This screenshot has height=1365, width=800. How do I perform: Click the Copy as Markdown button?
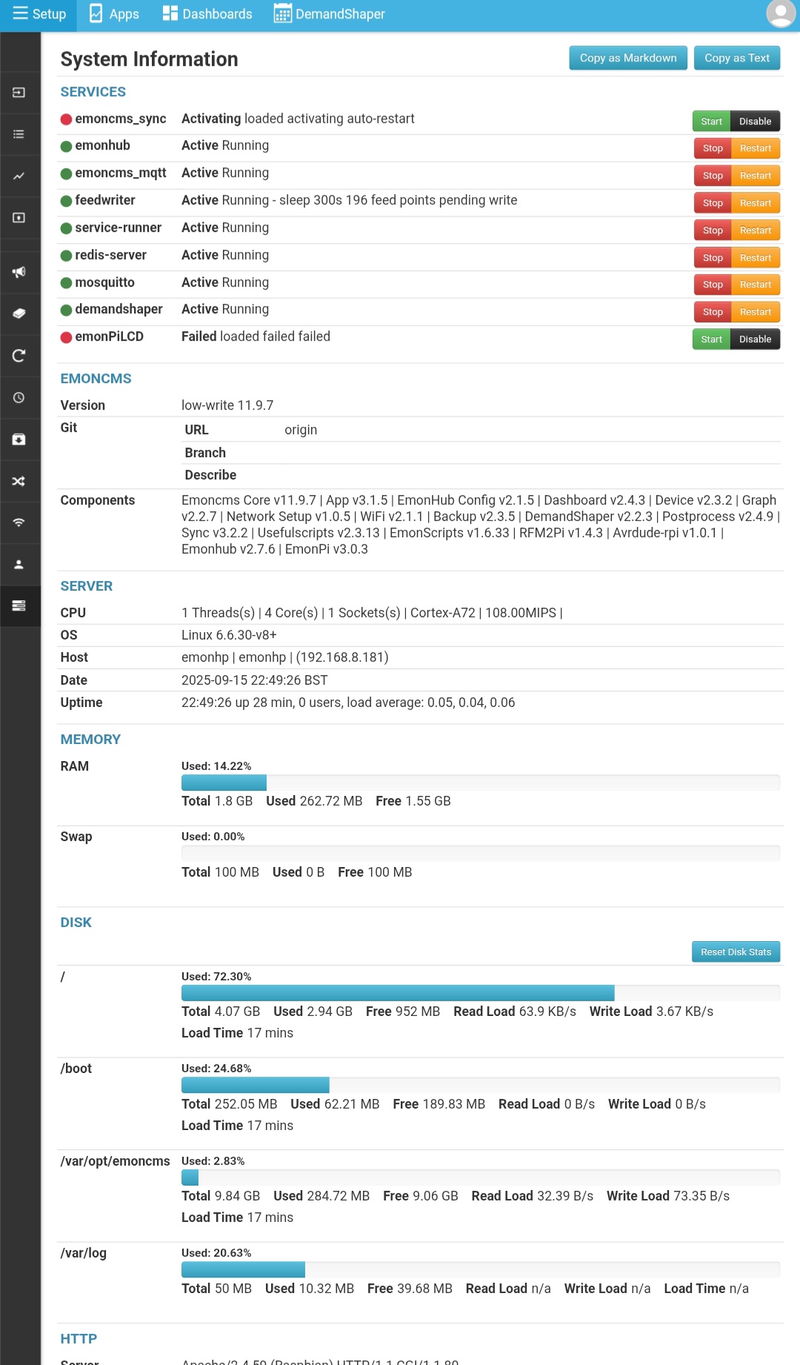pyautogui.click(x=627, y=58)
